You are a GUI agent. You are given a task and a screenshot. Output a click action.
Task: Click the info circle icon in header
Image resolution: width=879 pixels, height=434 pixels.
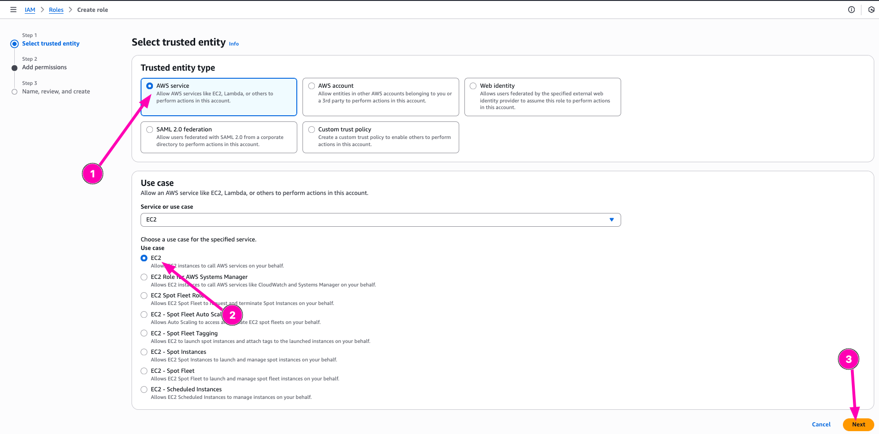[x=851, y=9]
